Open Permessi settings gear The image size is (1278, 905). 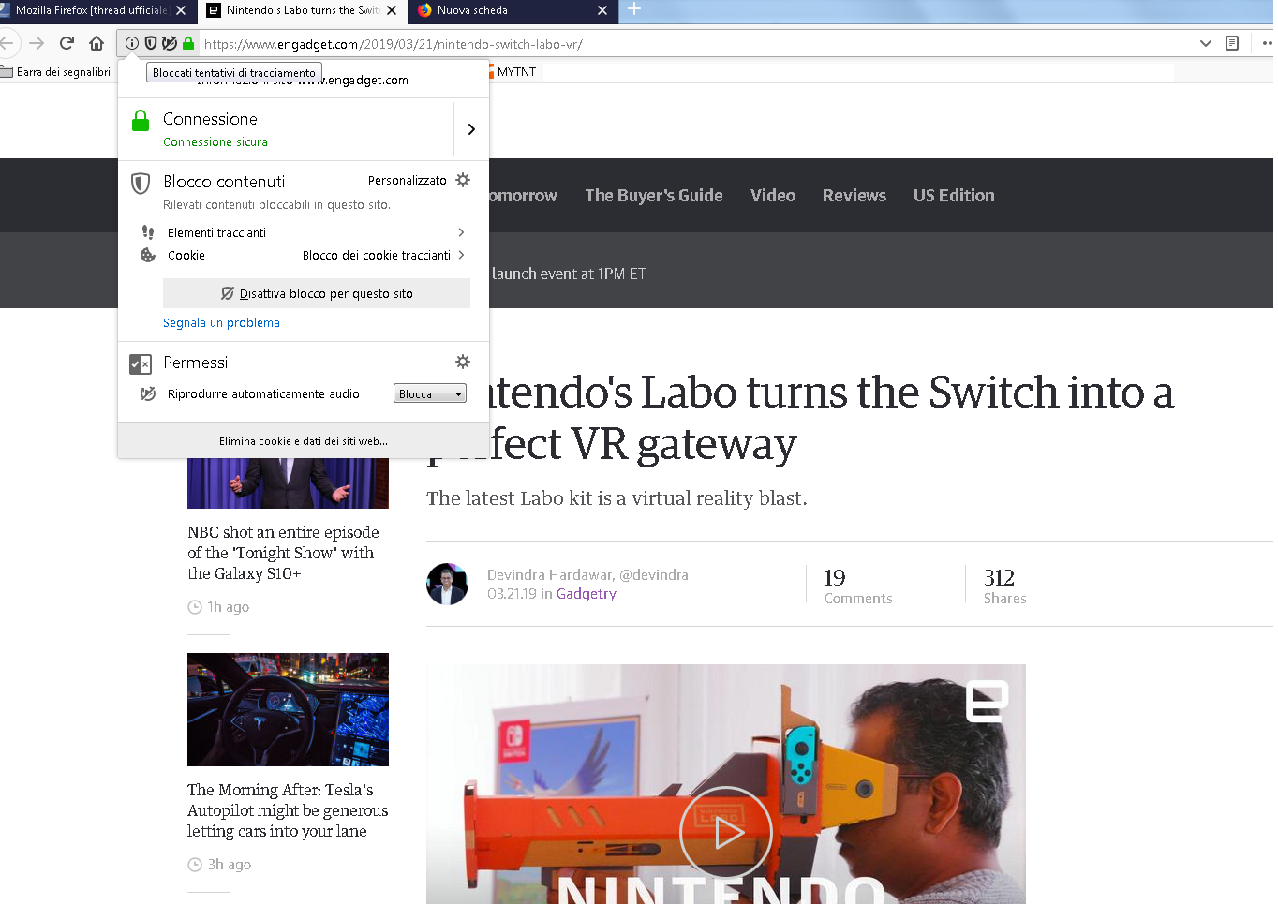tap(463, 362)
